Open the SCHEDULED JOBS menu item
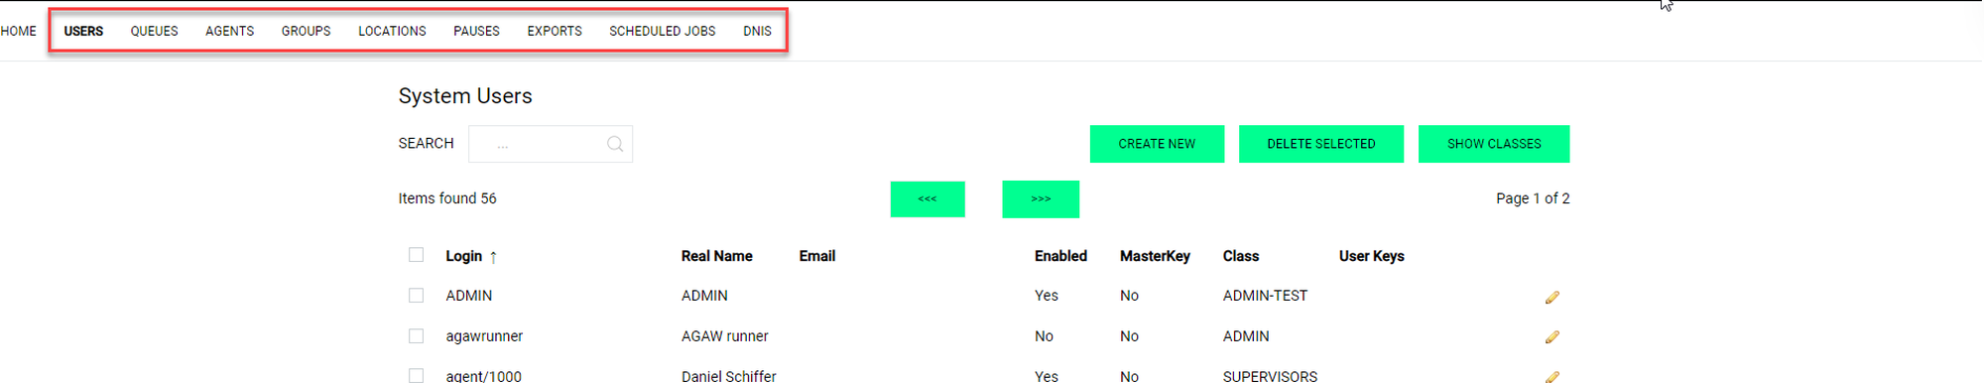Screen dimensions: 1984x383 pyautogui.click(x=662, y=31)
